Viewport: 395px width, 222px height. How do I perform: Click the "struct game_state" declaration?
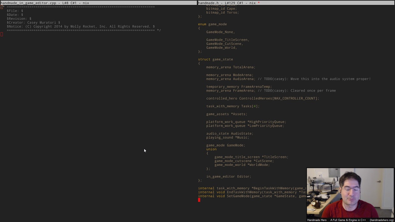coord(215,59)
